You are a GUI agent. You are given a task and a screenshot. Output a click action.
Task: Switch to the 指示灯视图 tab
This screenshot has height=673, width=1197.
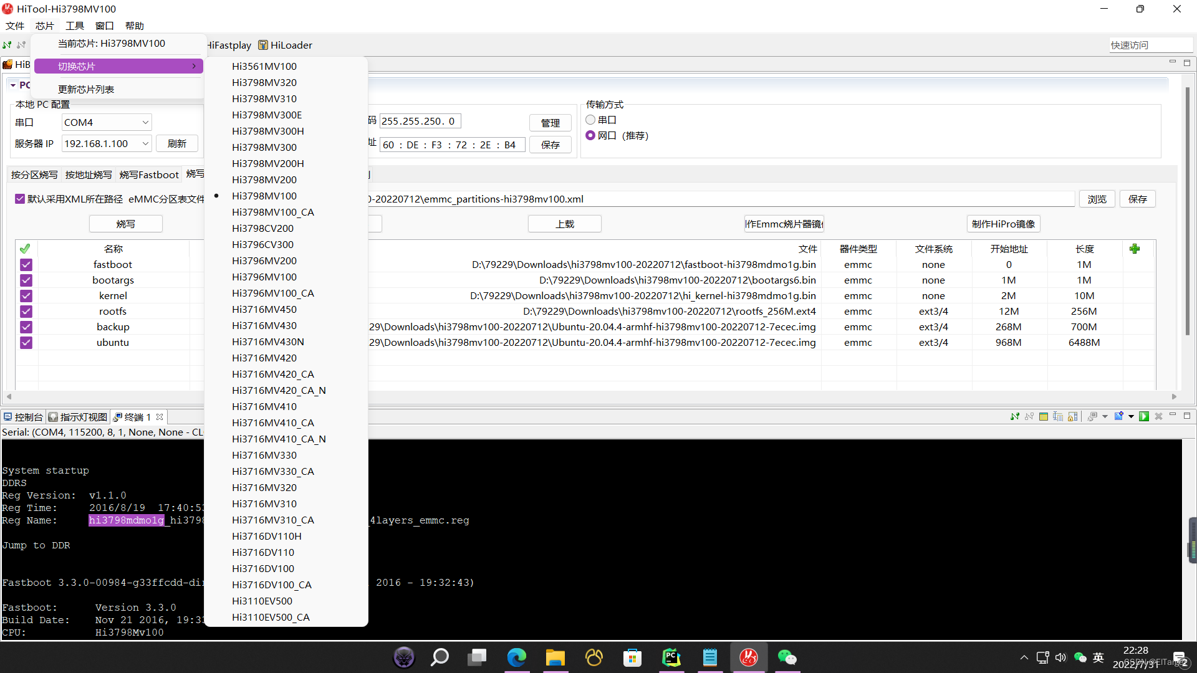[x=78, y=417]
